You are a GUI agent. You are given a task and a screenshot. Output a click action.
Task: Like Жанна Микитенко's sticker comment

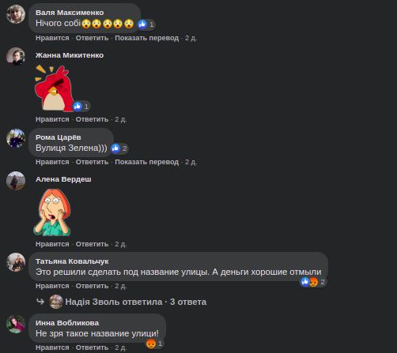[x=52, y=119]
